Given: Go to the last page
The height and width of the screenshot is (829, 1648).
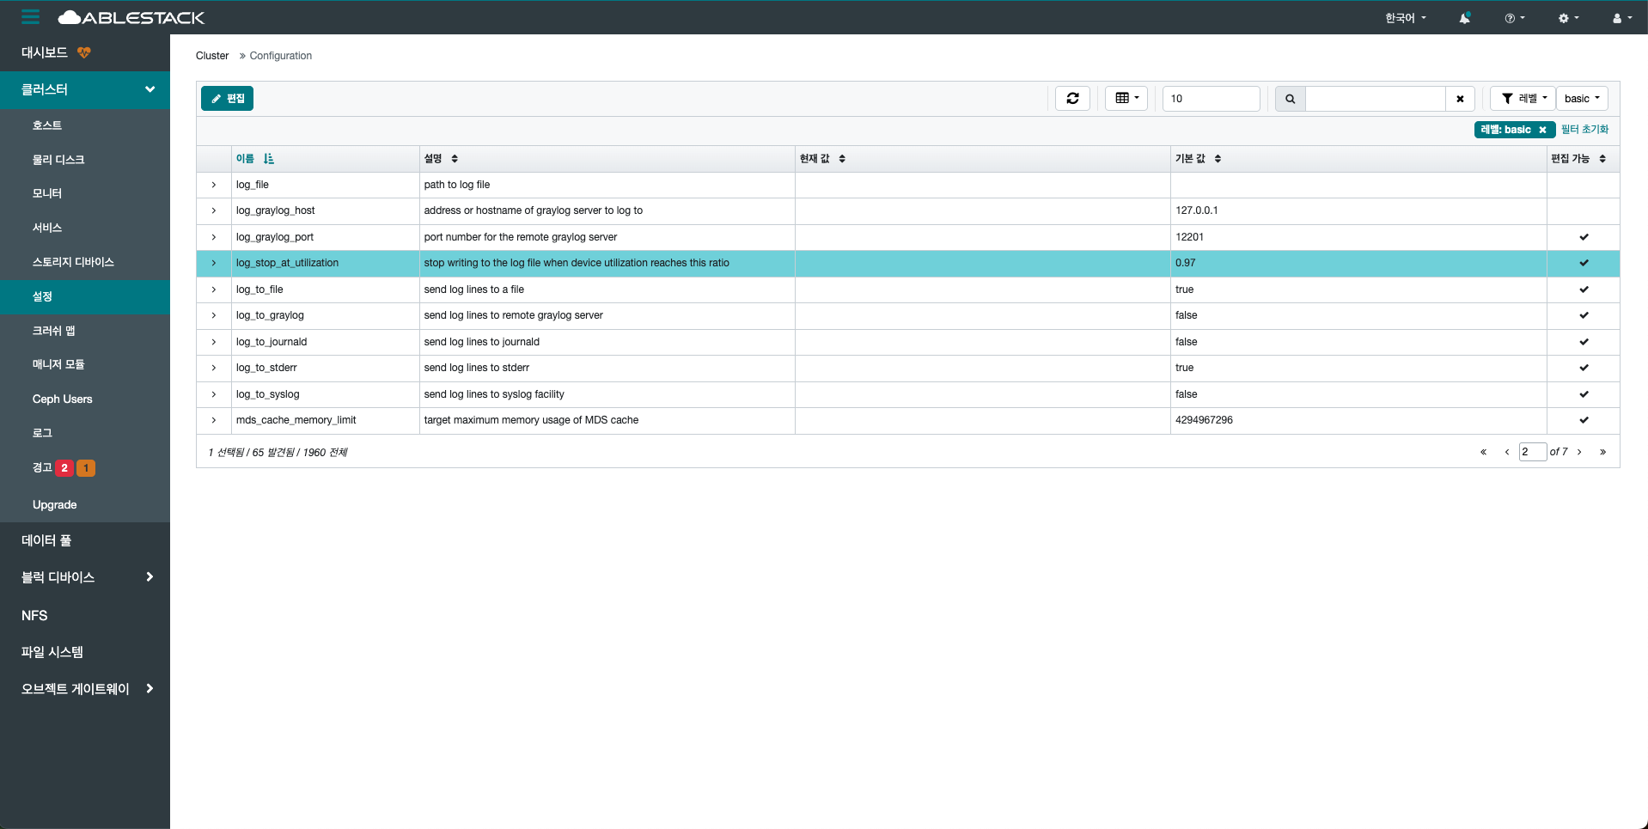Looking at the screenshot, I should [1602, 452].
